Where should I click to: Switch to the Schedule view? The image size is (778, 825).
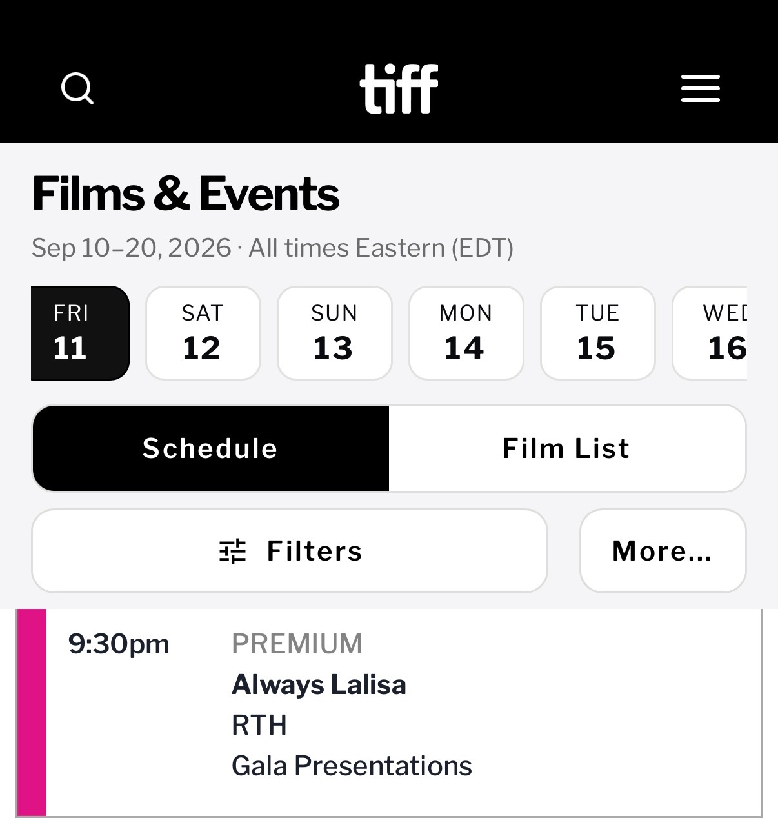[x=210, y=448]
